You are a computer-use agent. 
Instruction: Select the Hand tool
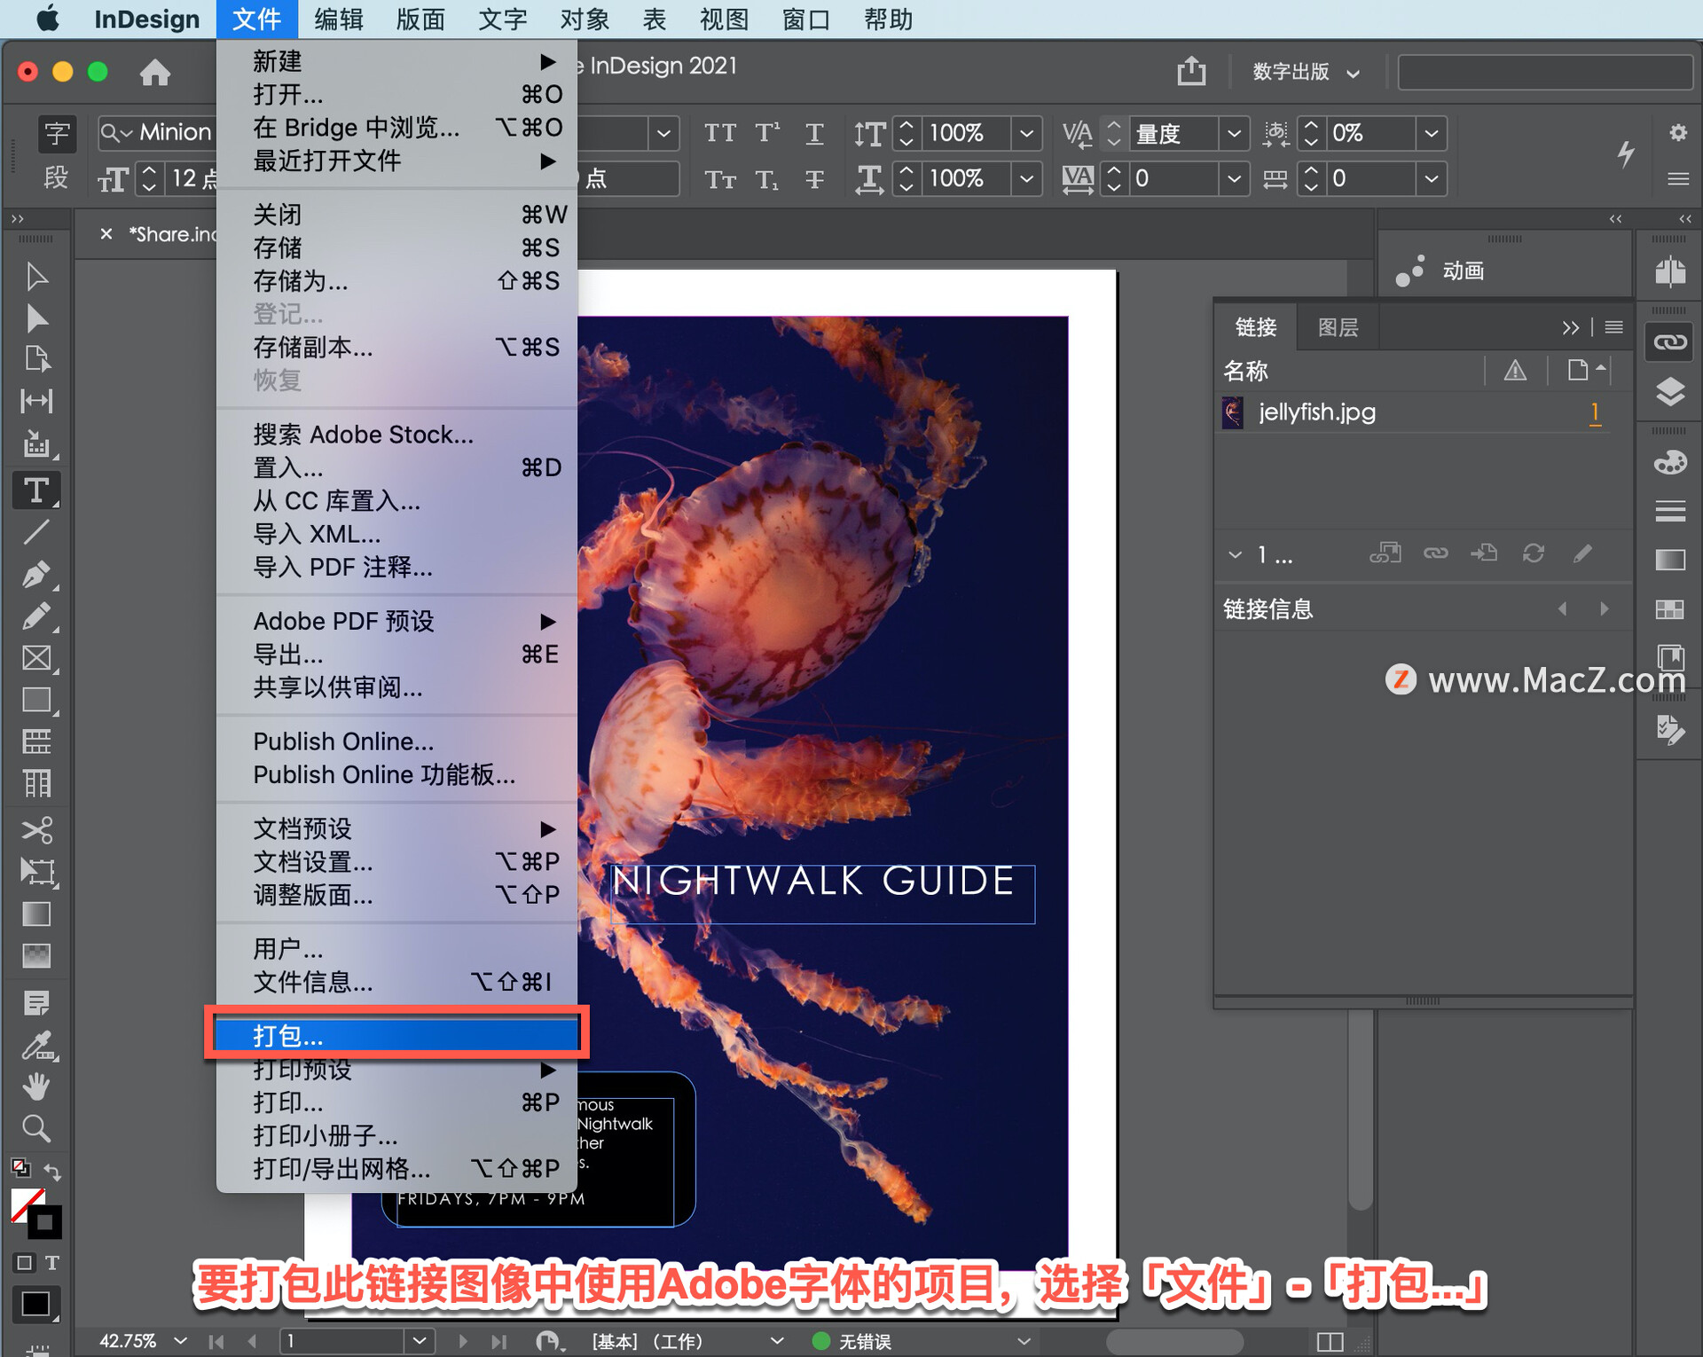tap(36, 1086)
